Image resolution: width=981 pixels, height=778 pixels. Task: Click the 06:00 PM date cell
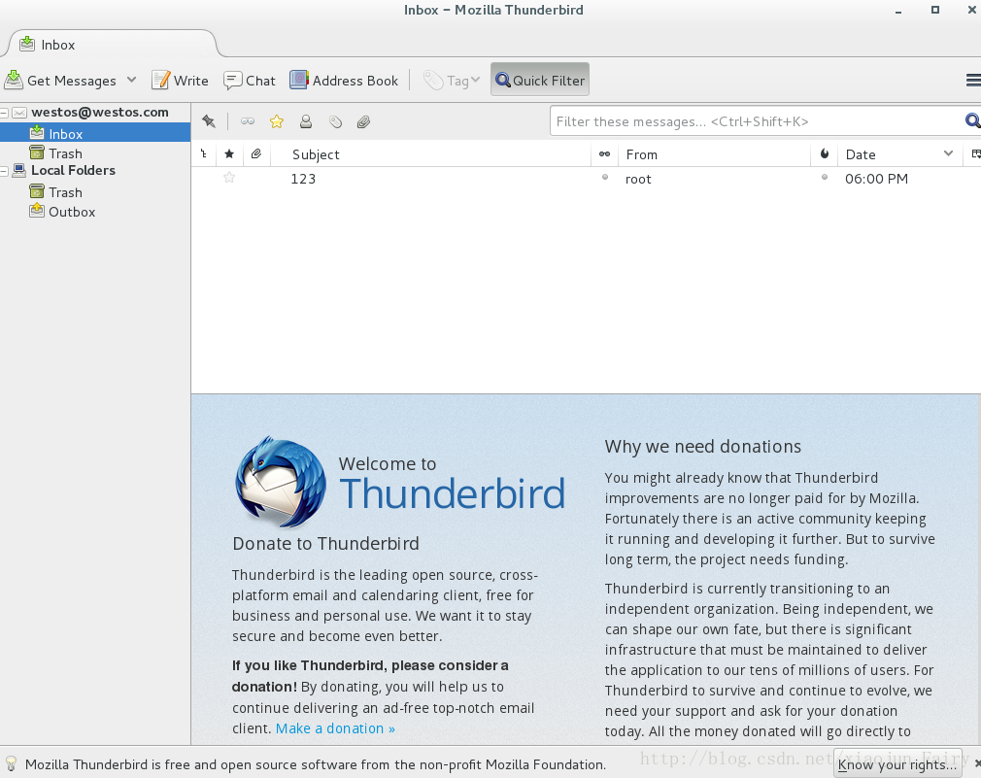[876, 179]
